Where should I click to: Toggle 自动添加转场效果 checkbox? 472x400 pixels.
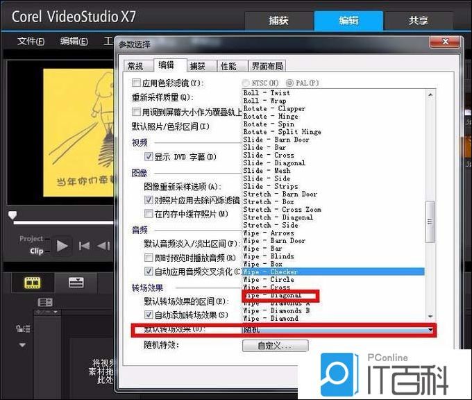[x=149, y=315]
